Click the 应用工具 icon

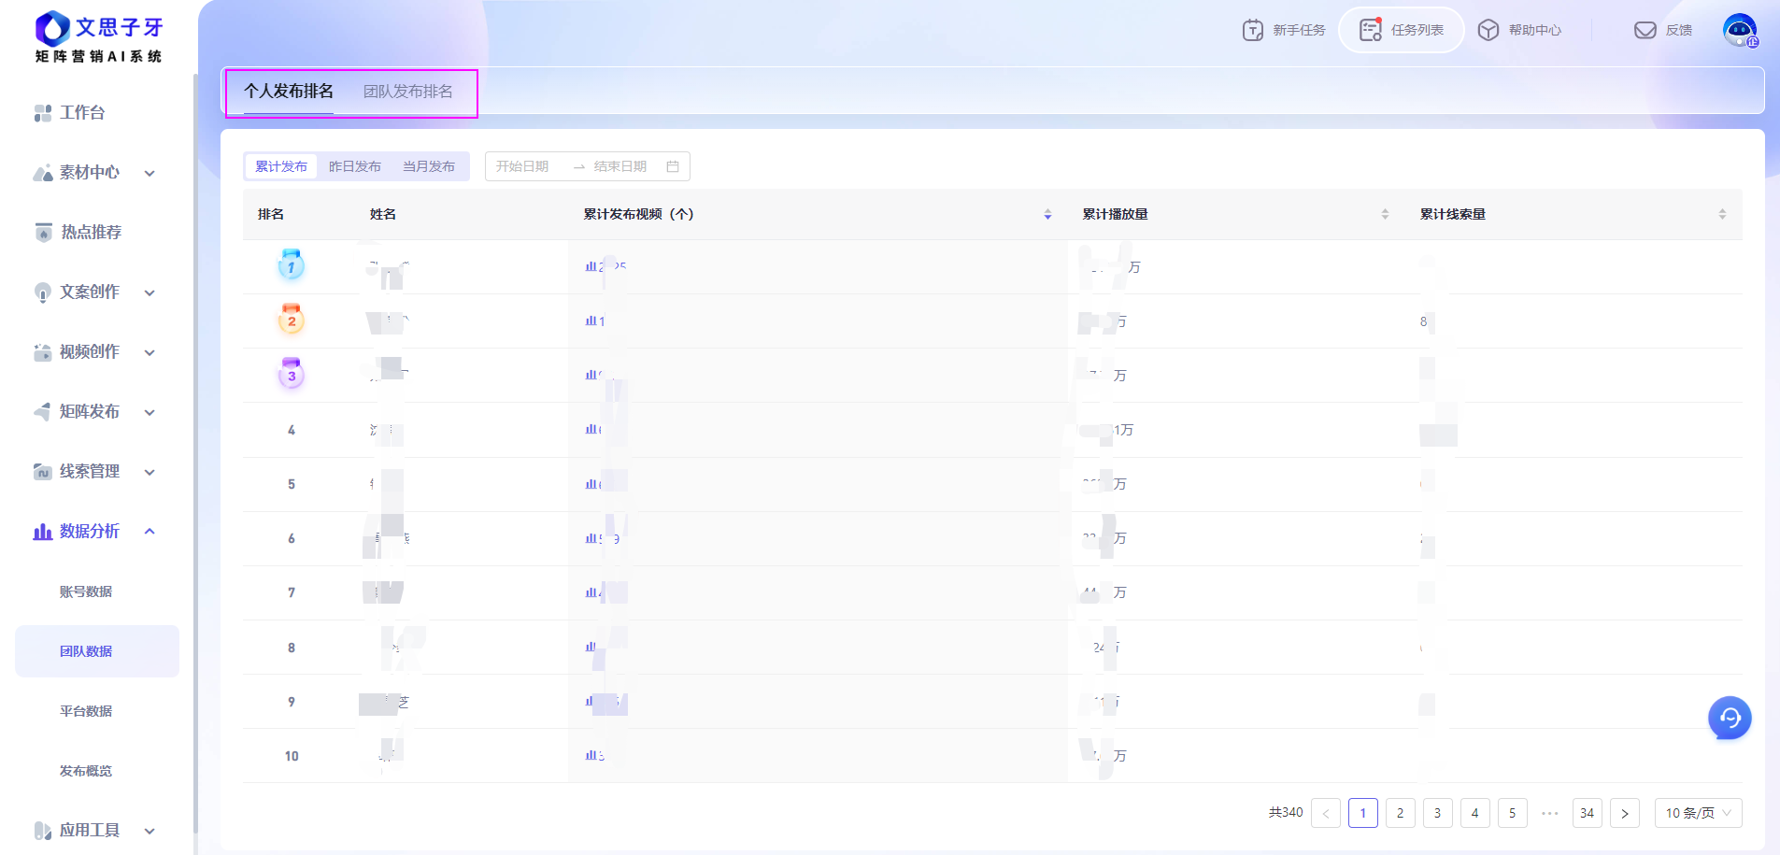tap(43, 831)
